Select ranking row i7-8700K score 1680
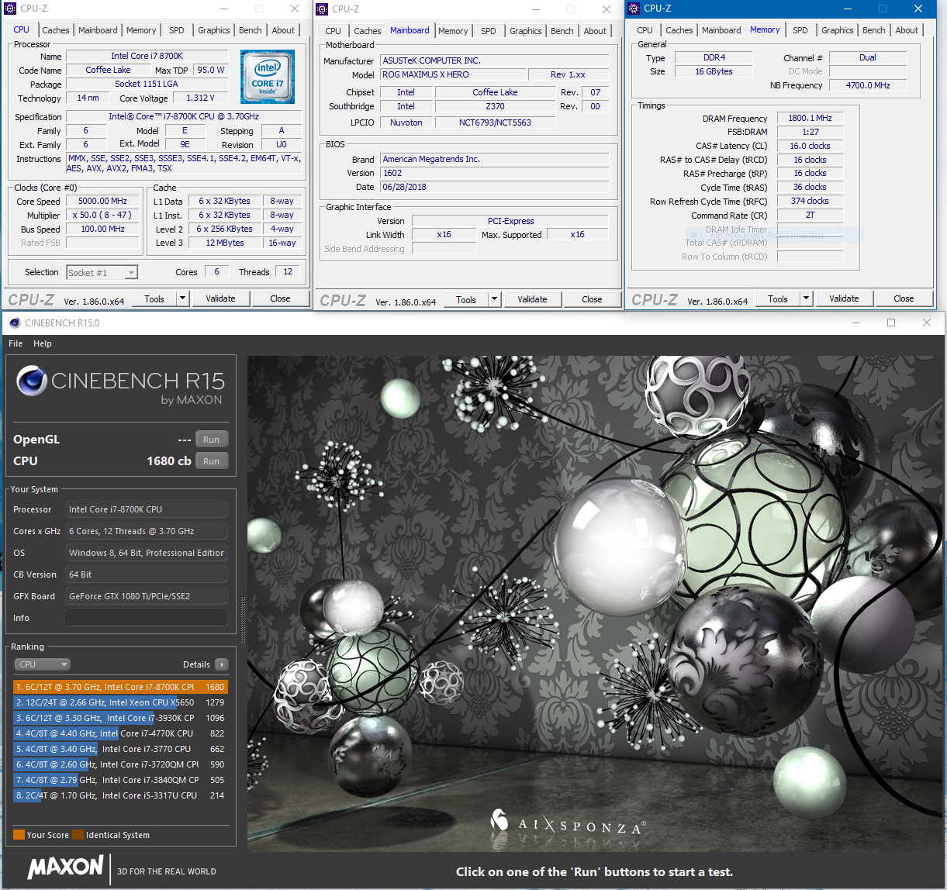The height and width of the screenshot is (890, 947). [x=120, y=687]
